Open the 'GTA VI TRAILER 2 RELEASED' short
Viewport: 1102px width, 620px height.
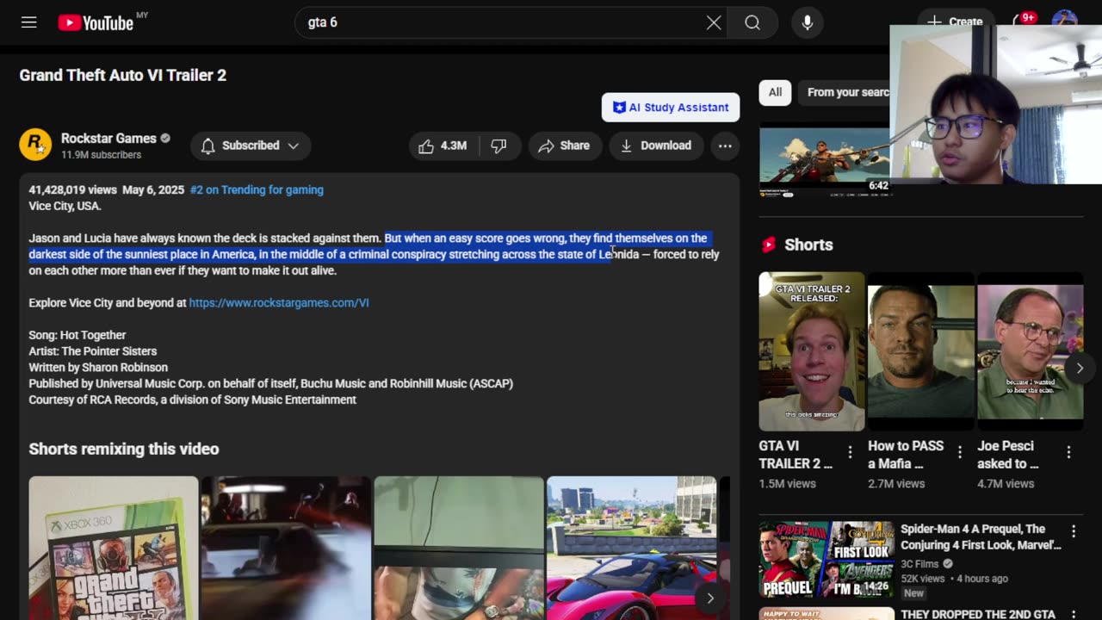click(811, 351)
